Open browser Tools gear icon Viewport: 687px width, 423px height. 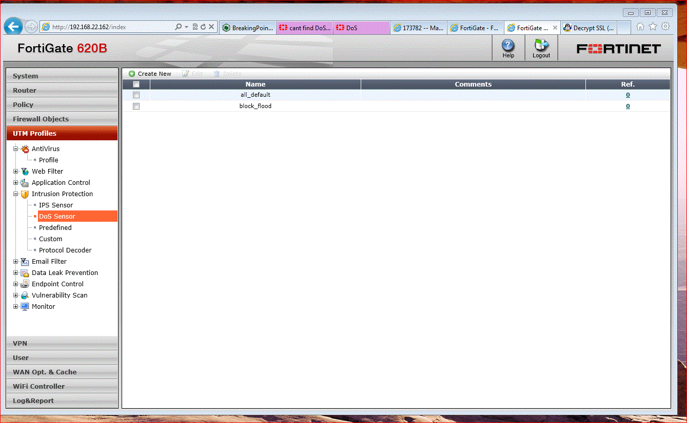[x=665, y=27]
